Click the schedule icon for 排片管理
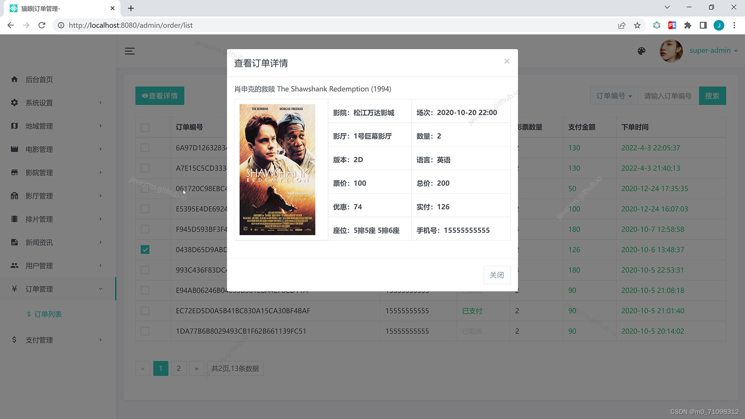Screen dimensions: 745x419 click(14, 219)
